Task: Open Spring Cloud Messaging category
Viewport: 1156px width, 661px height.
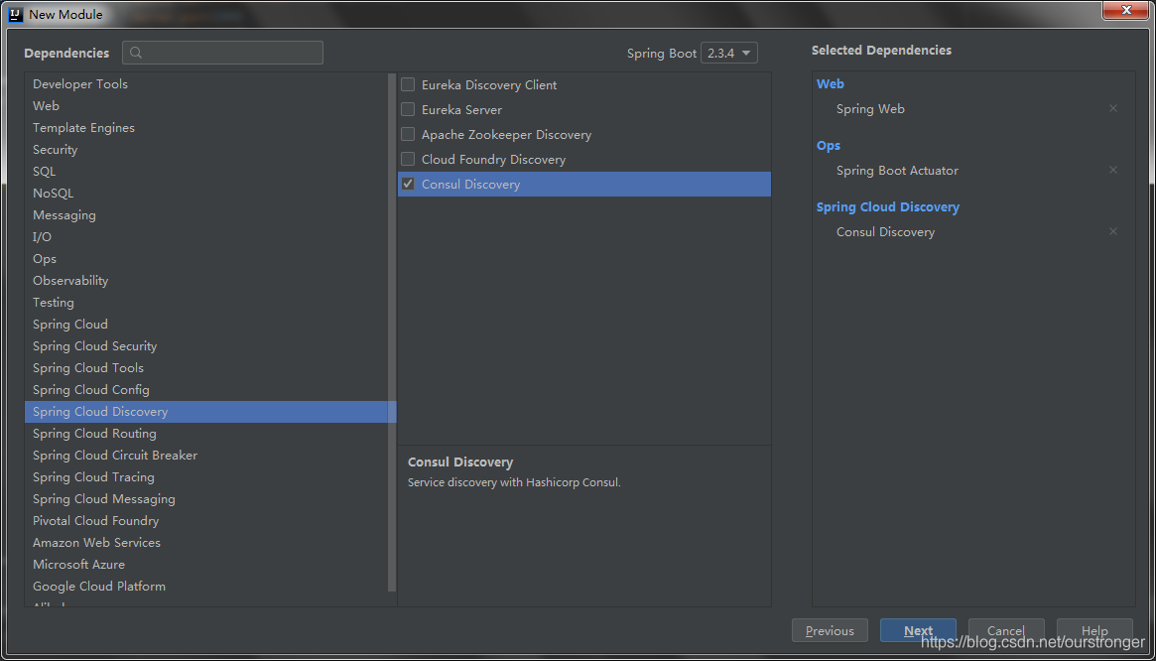Action: pyautogui.click(x=206, y=498)
